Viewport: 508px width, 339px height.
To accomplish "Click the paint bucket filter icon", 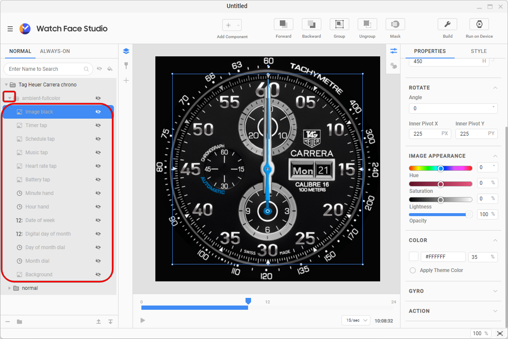I will 110,69.
